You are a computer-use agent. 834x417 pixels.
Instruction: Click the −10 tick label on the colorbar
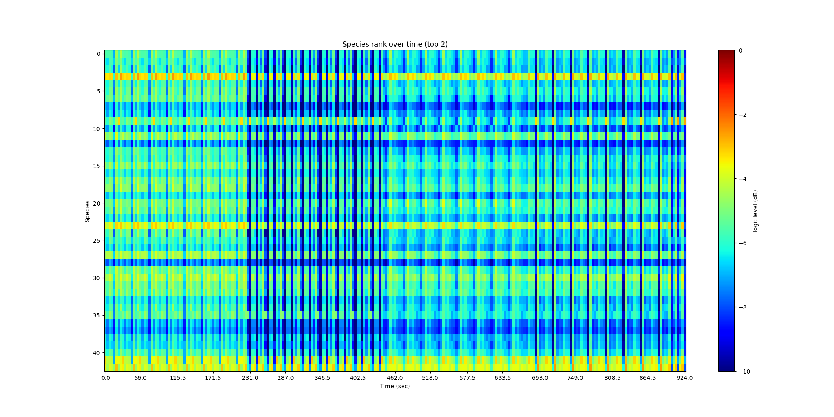click(x=744, y=372)
